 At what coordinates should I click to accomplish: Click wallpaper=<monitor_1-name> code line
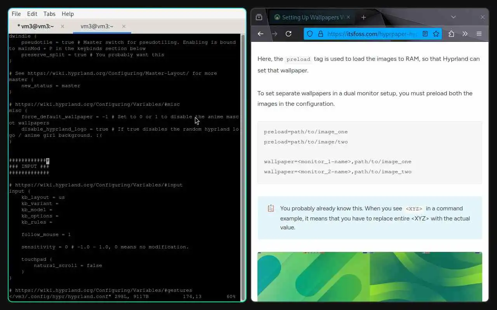(x=338, y=162)
